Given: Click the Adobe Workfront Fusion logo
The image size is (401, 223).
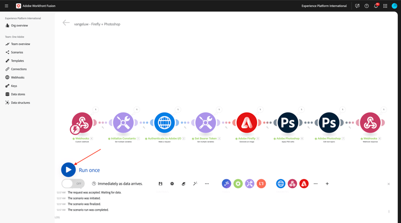Looking at the screenshot, I should click(x=18, y=6).
